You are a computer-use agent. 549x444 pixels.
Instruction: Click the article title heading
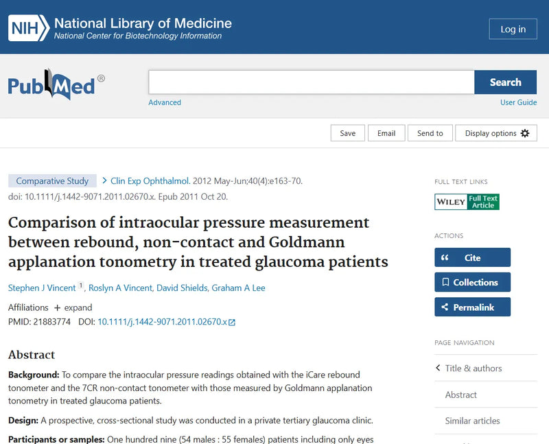198,242
